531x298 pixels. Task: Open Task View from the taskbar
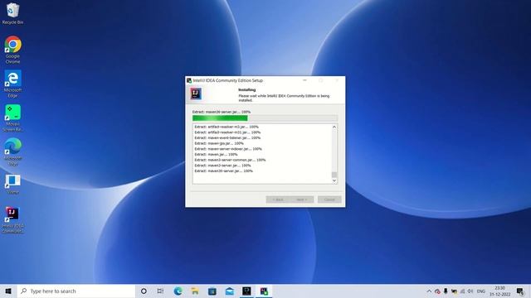click(160, 291)
